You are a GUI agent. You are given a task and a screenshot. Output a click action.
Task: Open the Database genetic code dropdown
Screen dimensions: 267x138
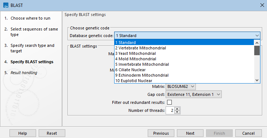[187, 36]
